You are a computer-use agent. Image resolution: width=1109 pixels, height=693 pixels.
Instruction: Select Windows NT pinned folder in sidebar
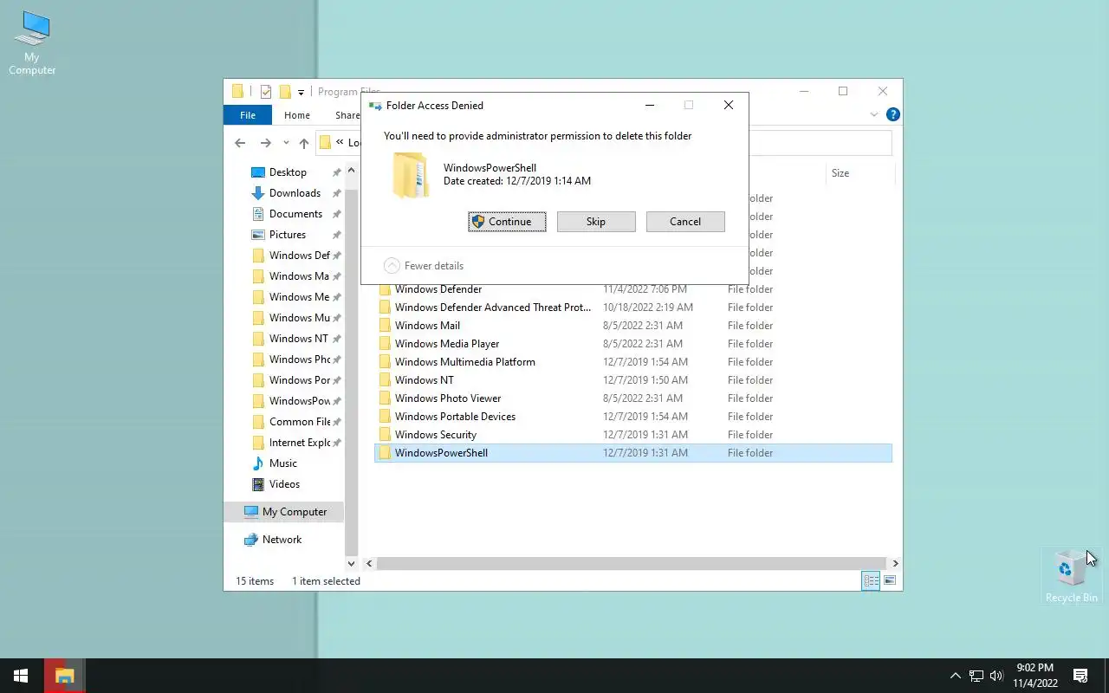tap(295, 339)
